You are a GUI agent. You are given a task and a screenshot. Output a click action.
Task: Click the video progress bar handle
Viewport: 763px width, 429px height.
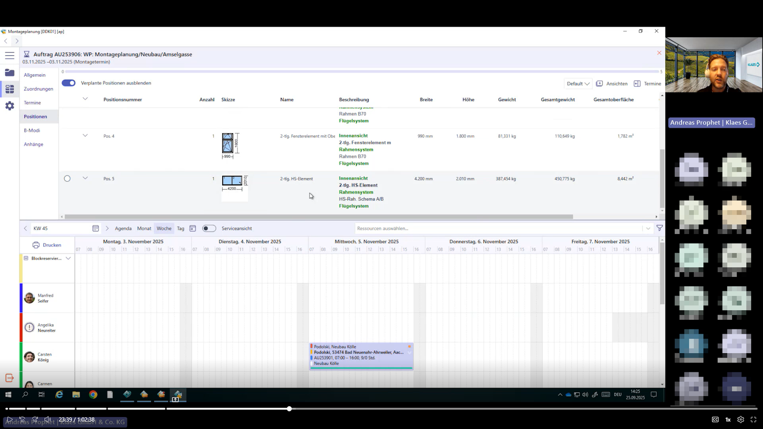point(289,409)
